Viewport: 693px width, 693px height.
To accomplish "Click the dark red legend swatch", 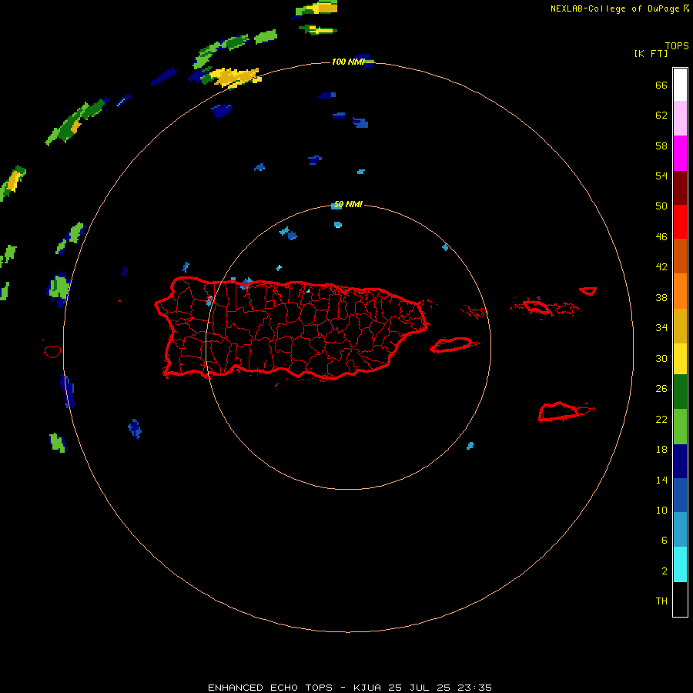I will (680, 188).
